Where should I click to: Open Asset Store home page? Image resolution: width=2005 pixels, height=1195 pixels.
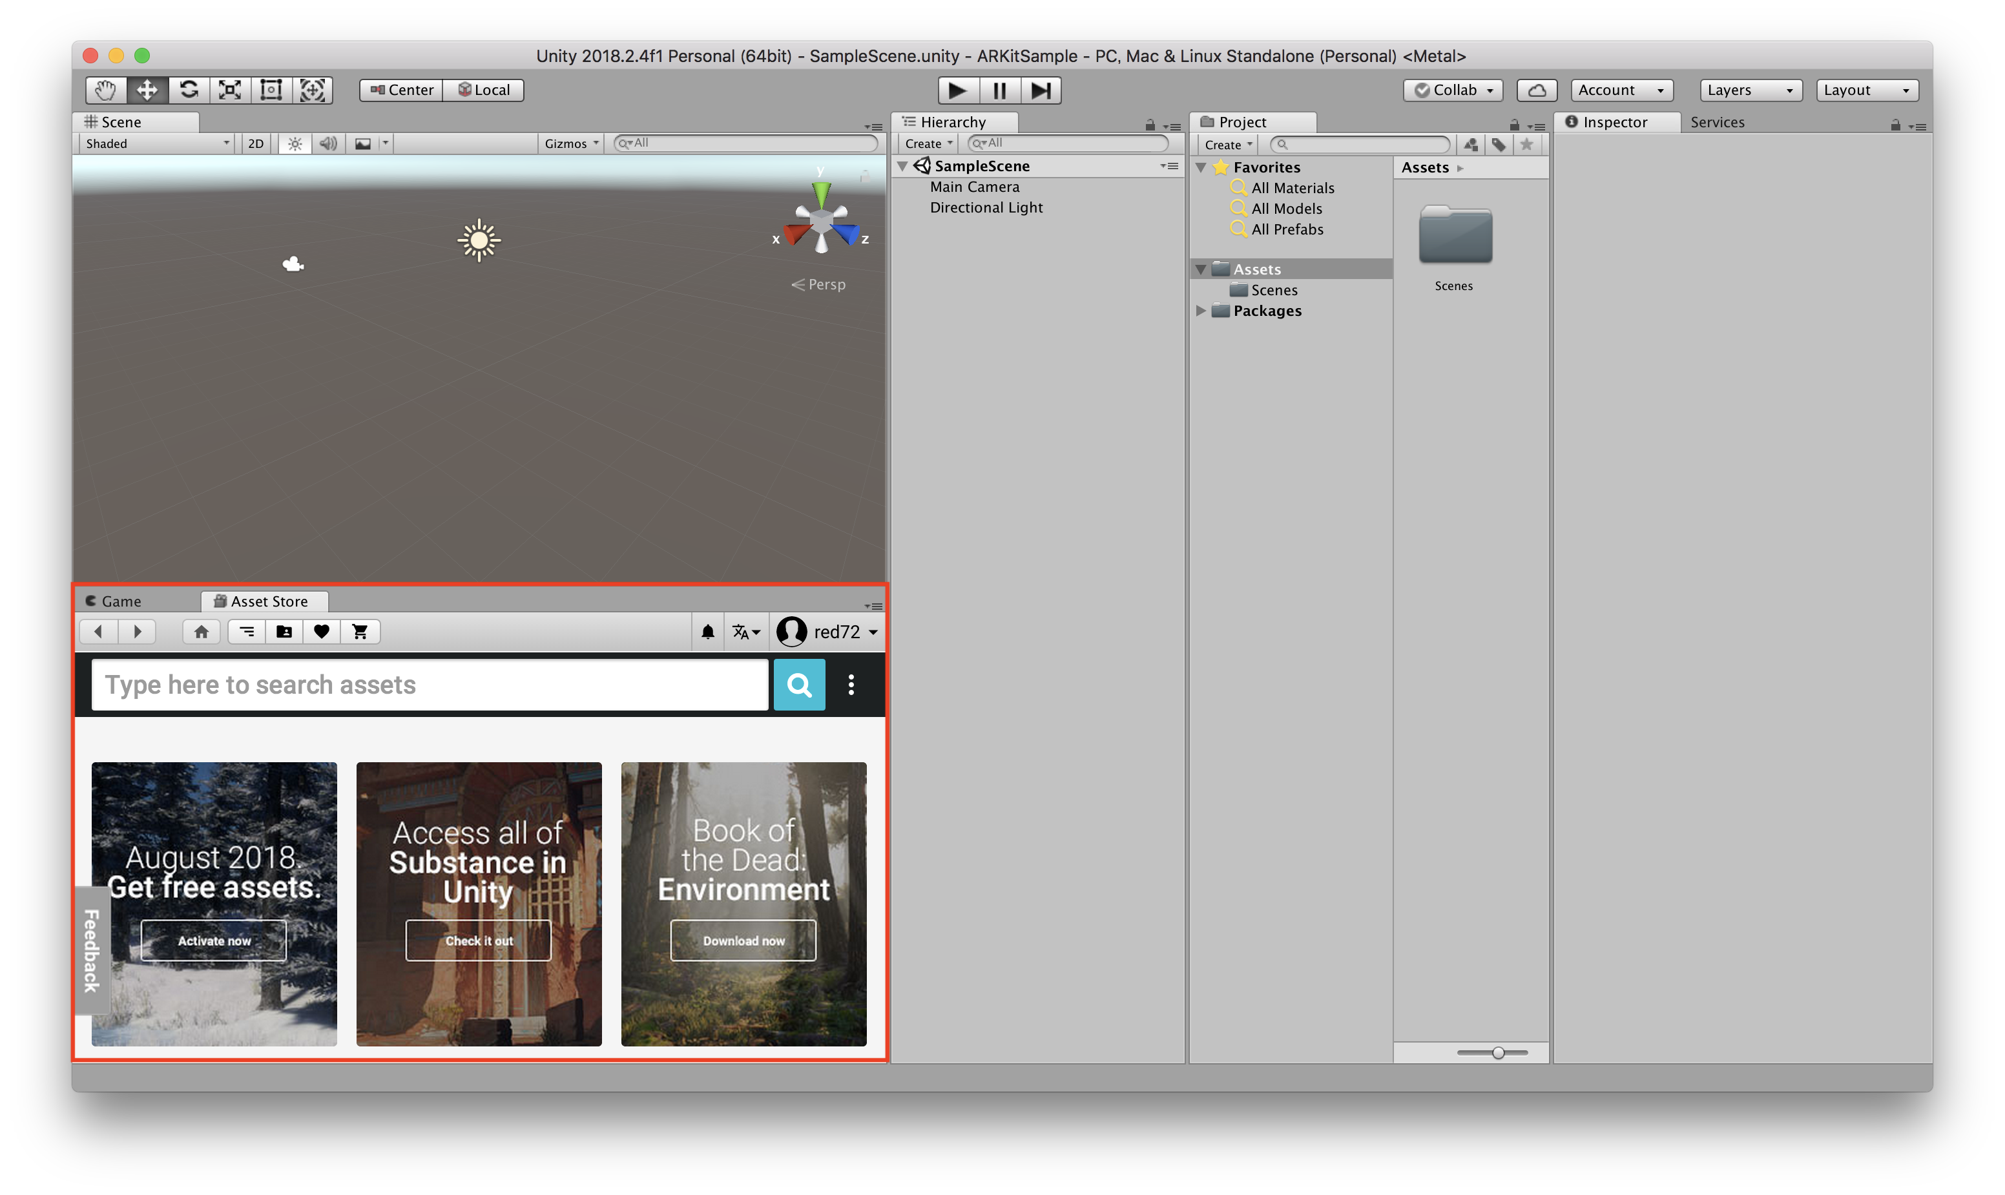click(202, 632)
